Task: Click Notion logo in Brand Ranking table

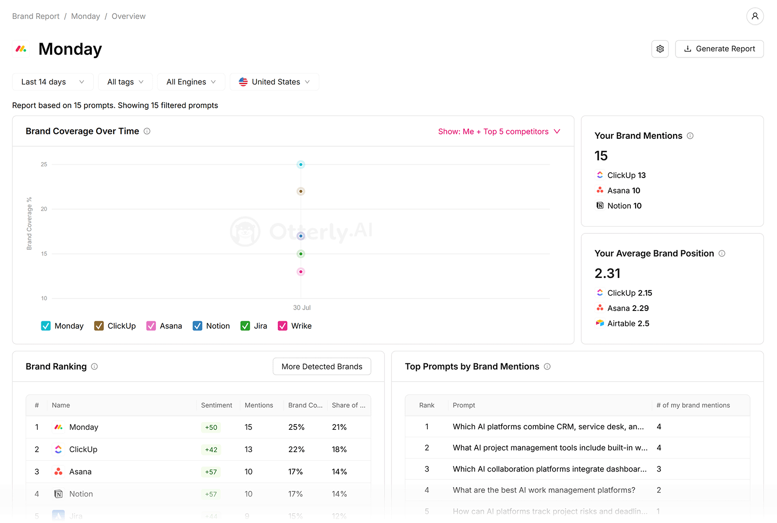Action: pos(58,494)
